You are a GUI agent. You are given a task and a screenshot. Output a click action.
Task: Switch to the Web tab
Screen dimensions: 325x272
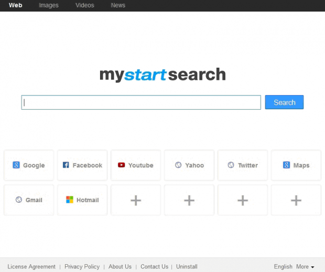tap(16, 5)
